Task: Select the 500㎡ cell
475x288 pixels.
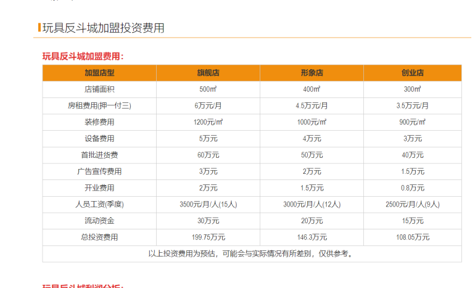Action: (x=208, y=89)
